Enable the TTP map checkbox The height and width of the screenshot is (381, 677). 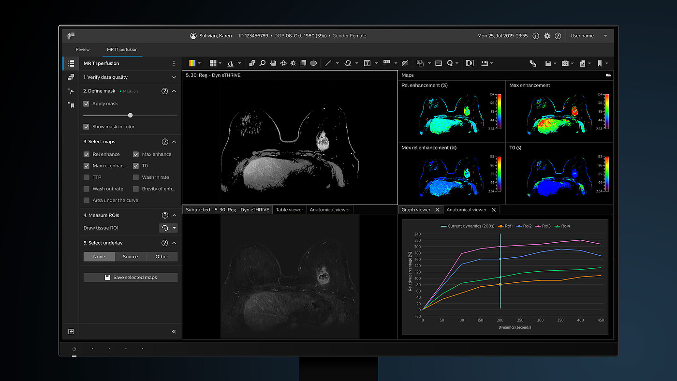point(87,177)
